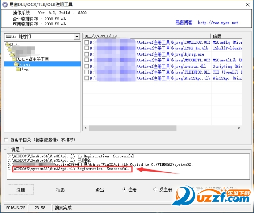Click the left arrow of horizontal scrollbar
254x213 pixels.
[86, 128]
